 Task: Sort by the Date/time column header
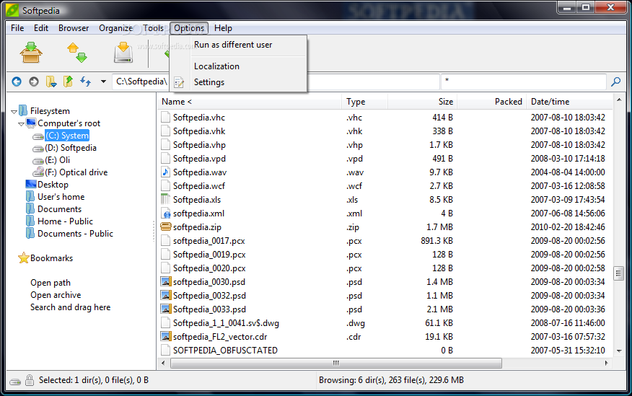tap(569, 102)
